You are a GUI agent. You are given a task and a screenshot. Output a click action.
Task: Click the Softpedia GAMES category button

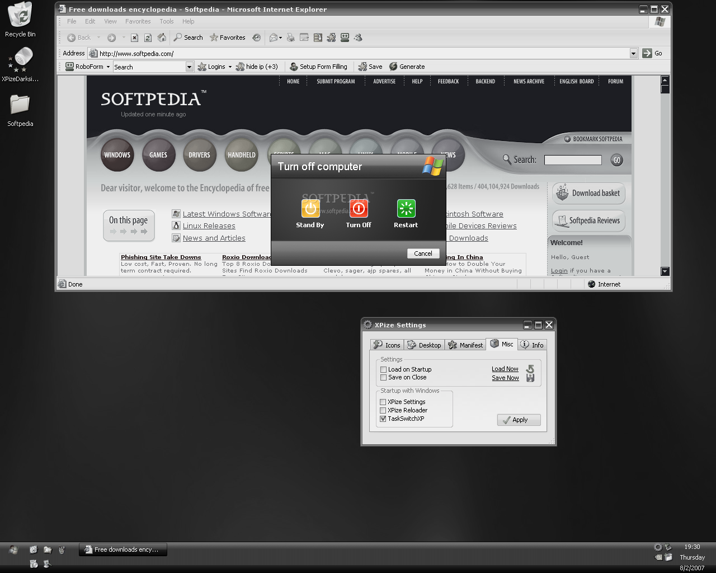coord(158,154)
